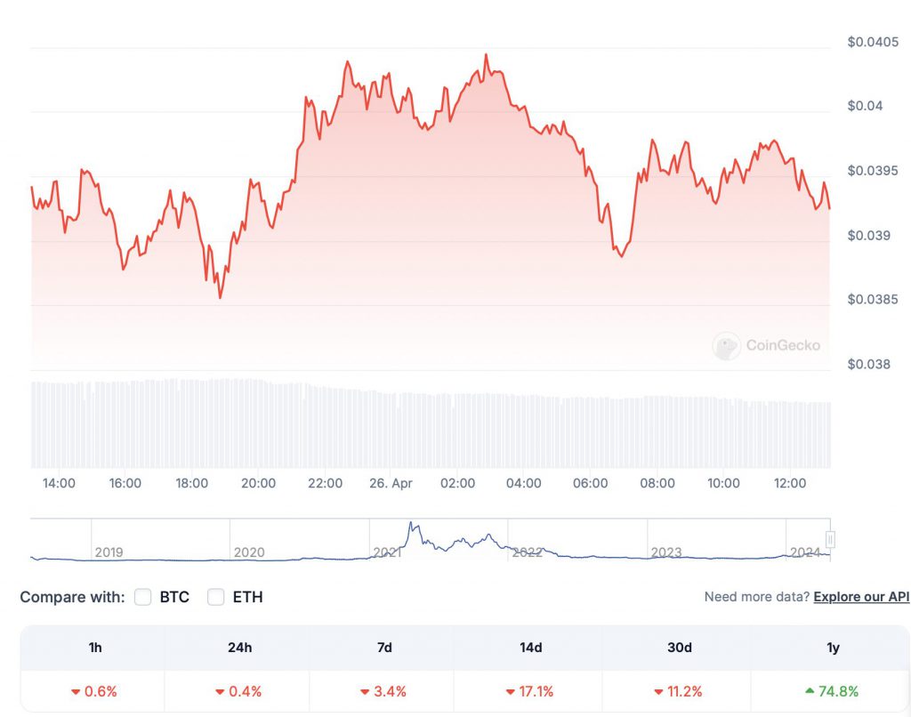The image size is (911, 717).
Task: Select the 14d column header
Action: pos(530,648)
